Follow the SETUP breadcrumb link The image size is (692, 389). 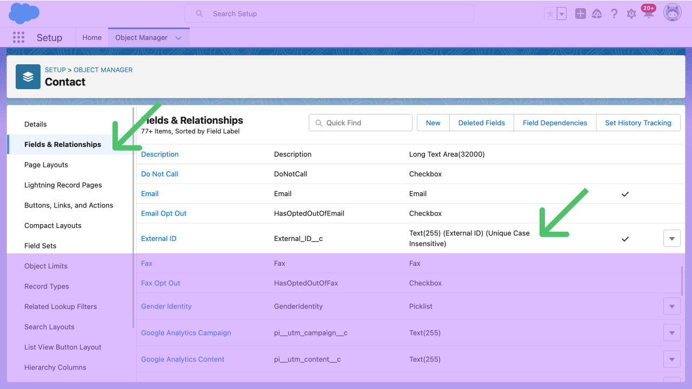click(55, 70)
